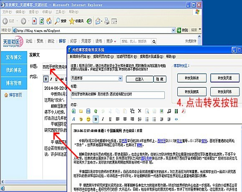This screenshot has height=192, width=242.
Task: Click the History clock icon in IE
Action: tap(89, 21)
